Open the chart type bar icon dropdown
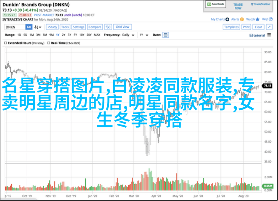The height and width of the screenshot is (201, 278). pyautogui.click(x=38, y=27)
